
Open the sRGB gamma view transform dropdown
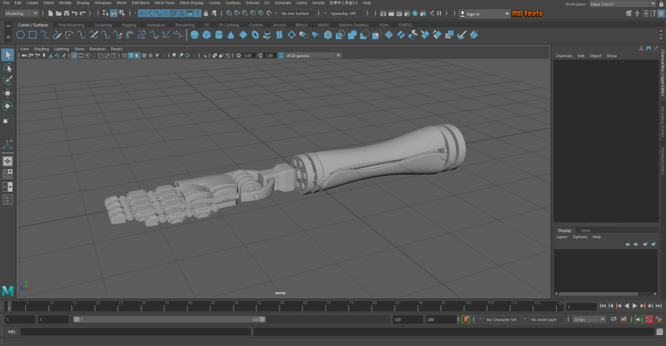click(313, 56)
